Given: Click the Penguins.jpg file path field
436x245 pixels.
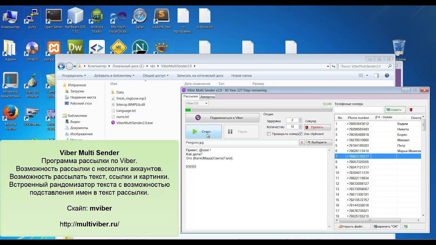Looking at the screenshot, I should (242, 143).
